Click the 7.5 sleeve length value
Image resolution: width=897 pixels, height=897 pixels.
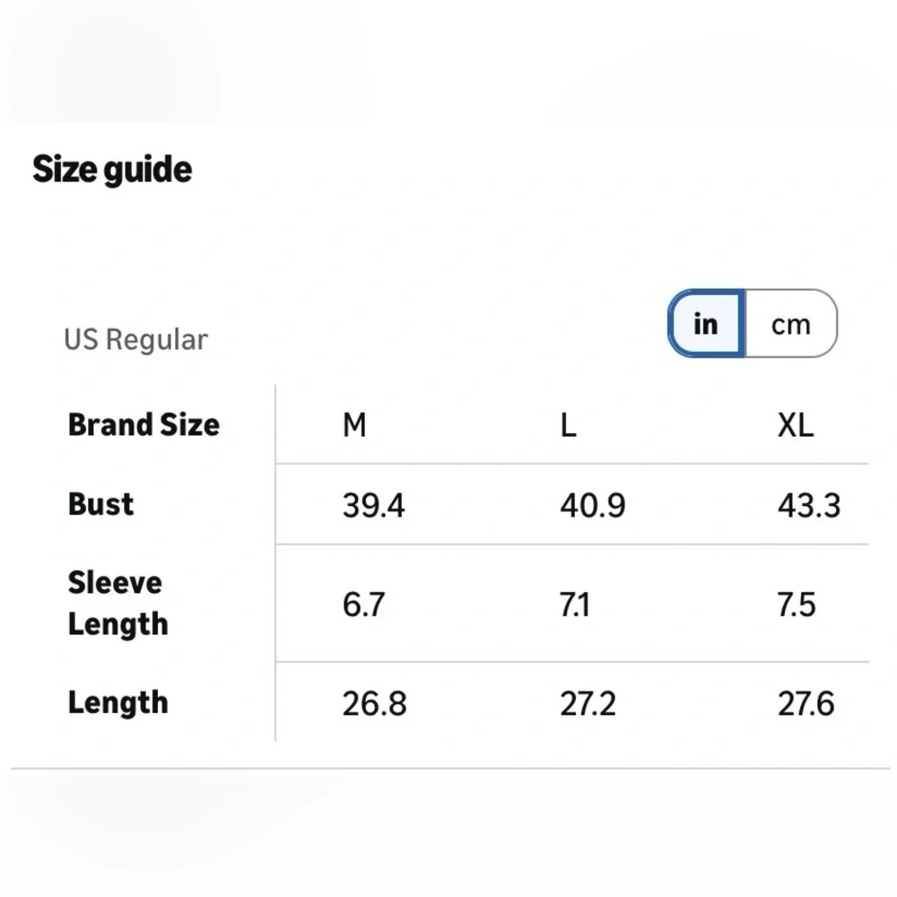(797, 605)
